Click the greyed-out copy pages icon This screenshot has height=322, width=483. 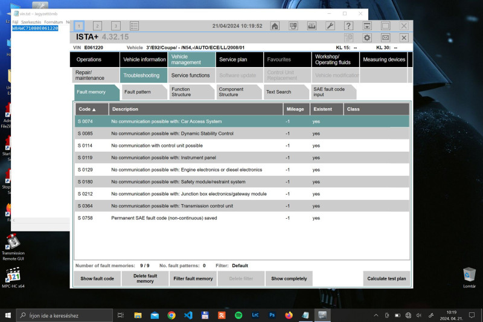348,38
